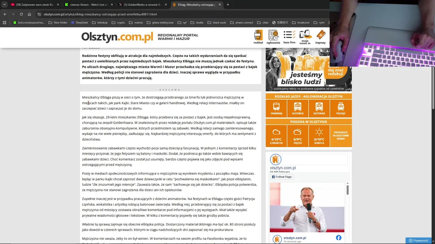Reload the current page

[x=21, y=14]
